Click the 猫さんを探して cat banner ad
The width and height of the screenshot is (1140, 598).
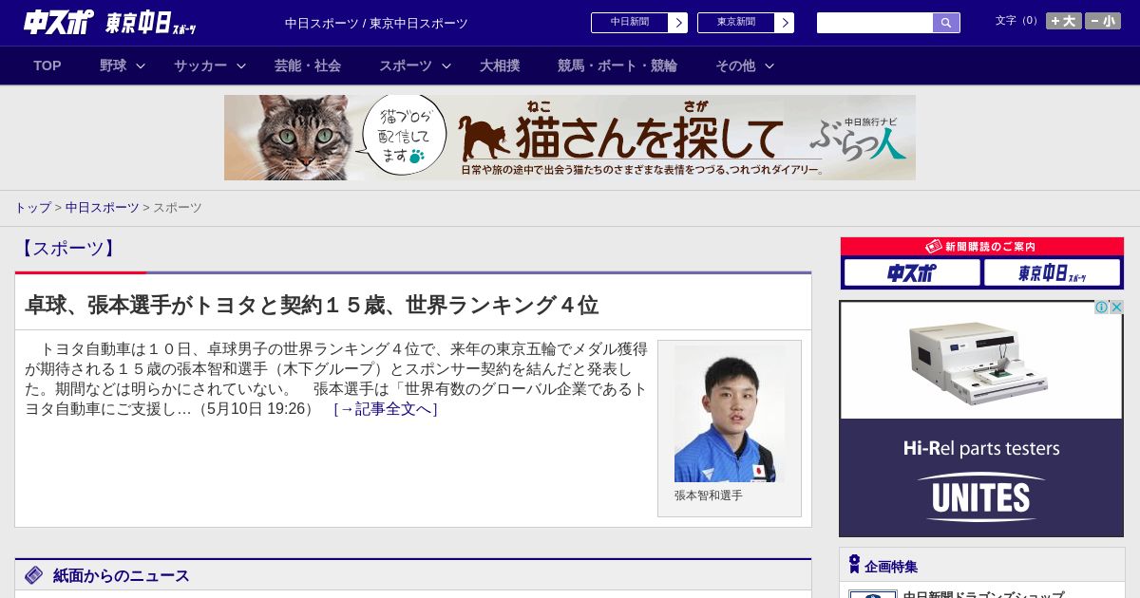[570, 138]
